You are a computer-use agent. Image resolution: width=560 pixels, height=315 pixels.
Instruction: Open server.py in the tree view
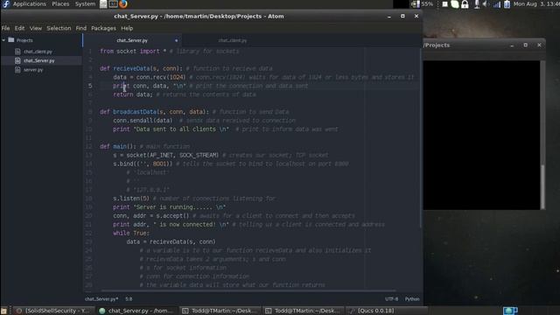click(33, 70)
